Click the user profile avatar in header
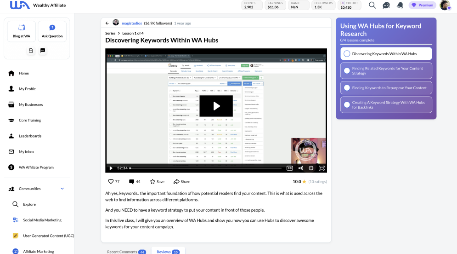Image resolution: width=457 pixels, height=254 pixels. [x=445, y=5]
